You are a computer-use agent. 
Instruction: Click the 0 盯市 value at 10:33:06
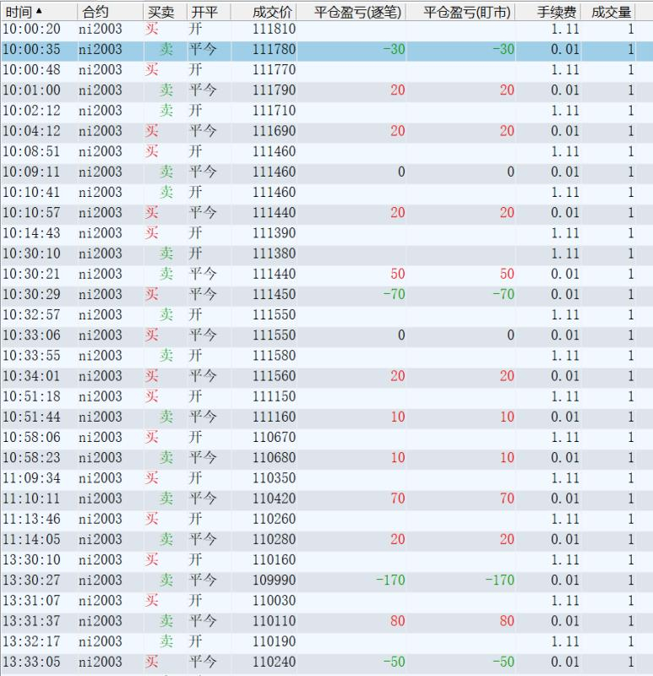click(511, 335)
